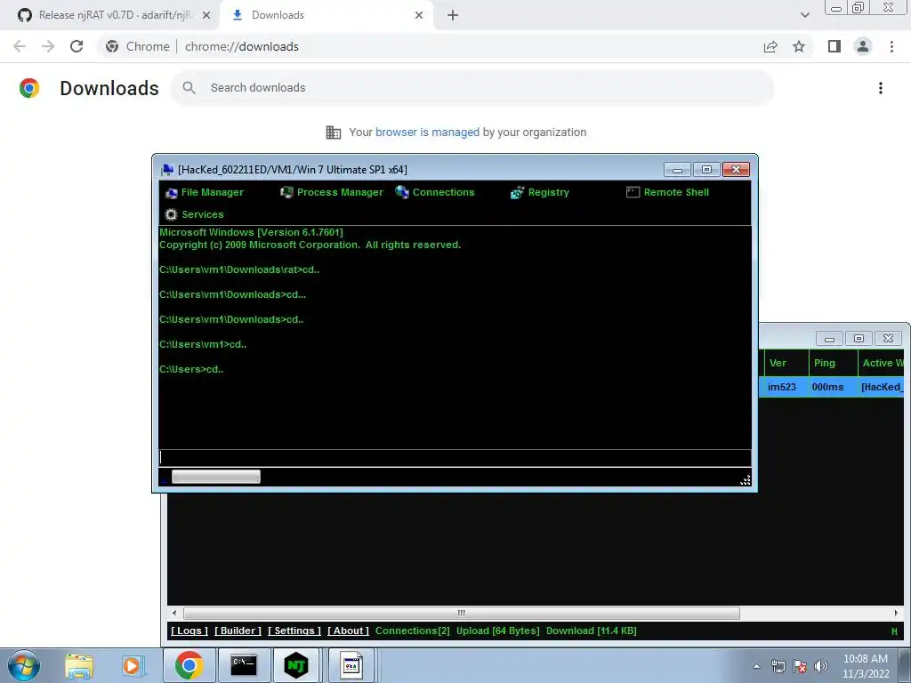Click the njRAT main window horizontal scrollbar thumb
This screenshot has width=911, height=683.
(x=462, y=613)
